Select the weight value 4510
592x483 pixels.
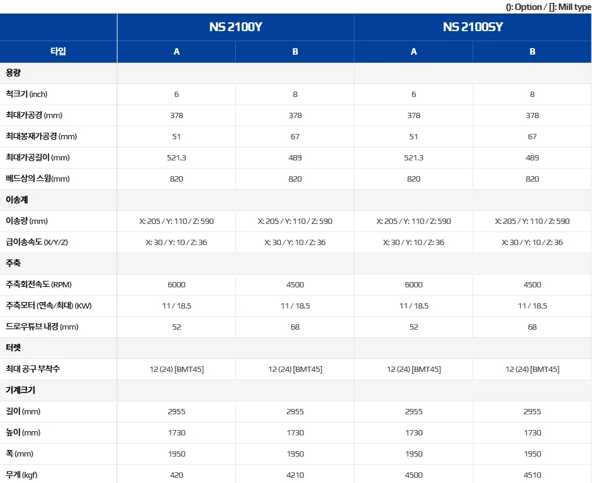[533, 475]
